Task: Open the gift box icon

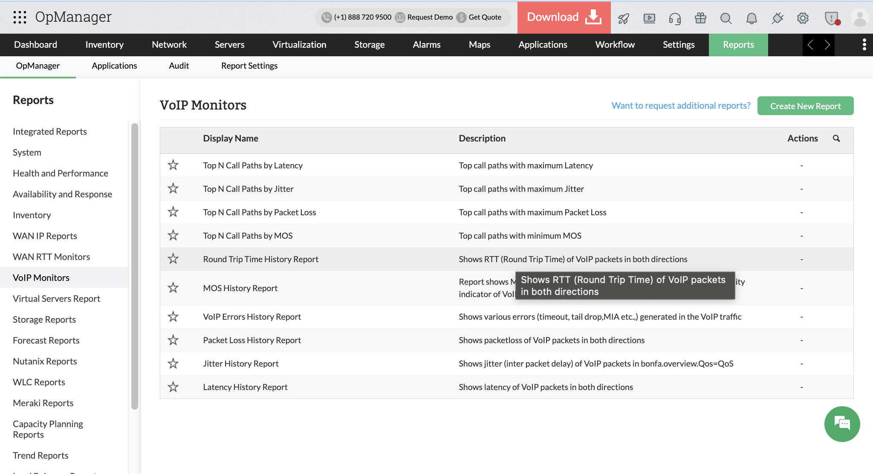Action: [x=700, y=18]
